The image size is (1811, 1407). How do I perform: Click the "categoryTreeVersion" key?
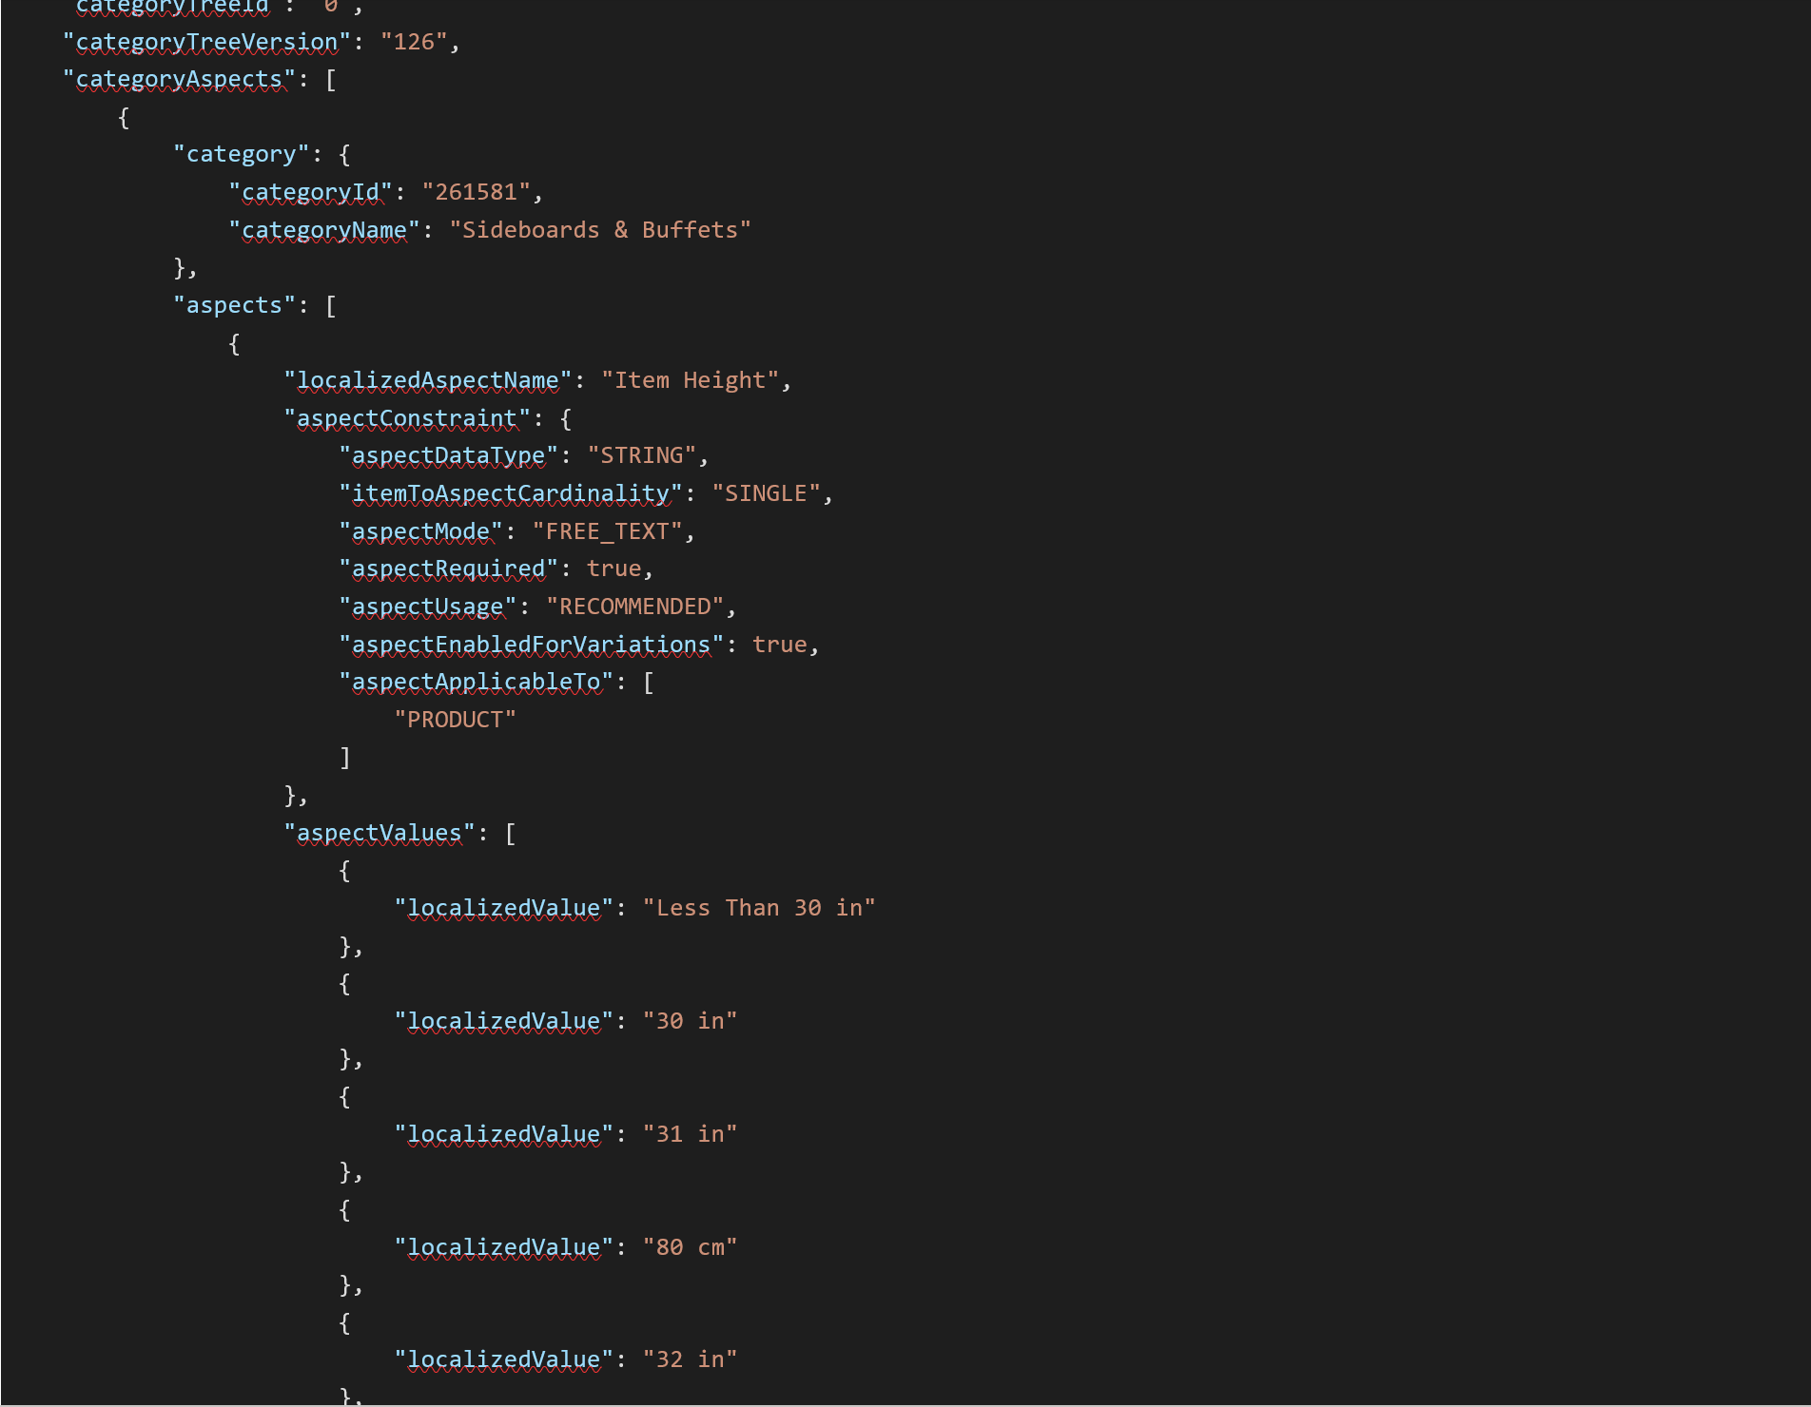coord(206,42)
